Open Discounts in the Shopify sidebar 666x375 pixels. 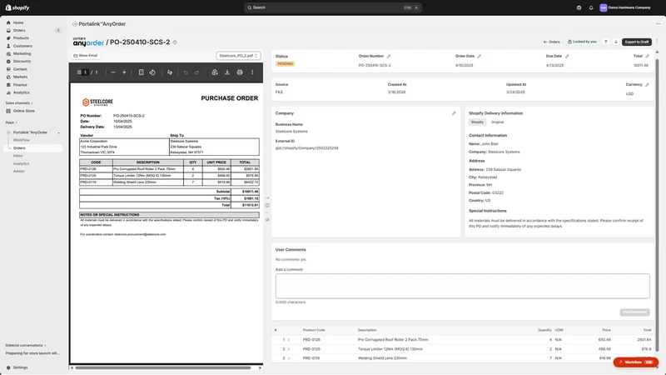click(x=22, y=61)
